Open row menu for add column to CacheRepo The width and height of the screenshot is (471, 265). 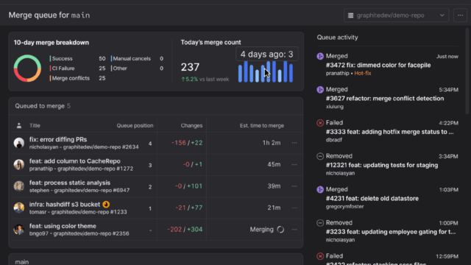(x=294, y=165)
